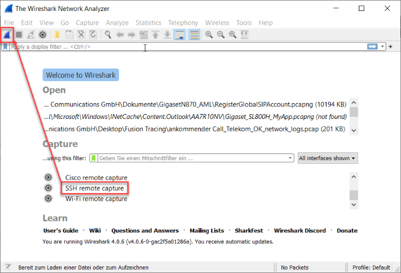Open options gear for SSH remote capture
The height and width of the screenshot is (273, 401).
coord(48,188)
